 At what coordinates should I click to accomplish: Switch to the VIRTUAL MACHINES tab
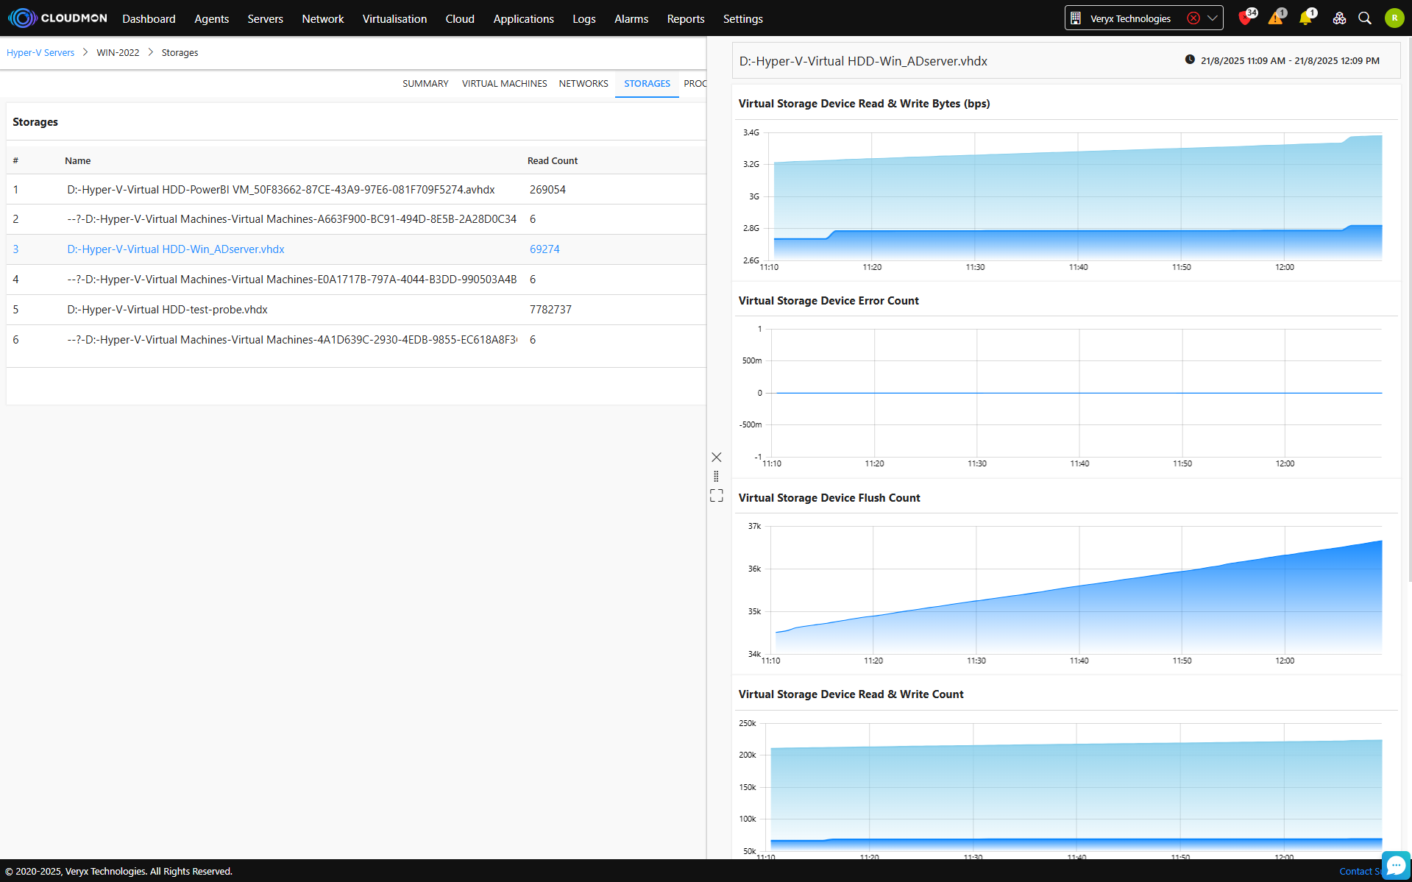(x=504, y=83)
